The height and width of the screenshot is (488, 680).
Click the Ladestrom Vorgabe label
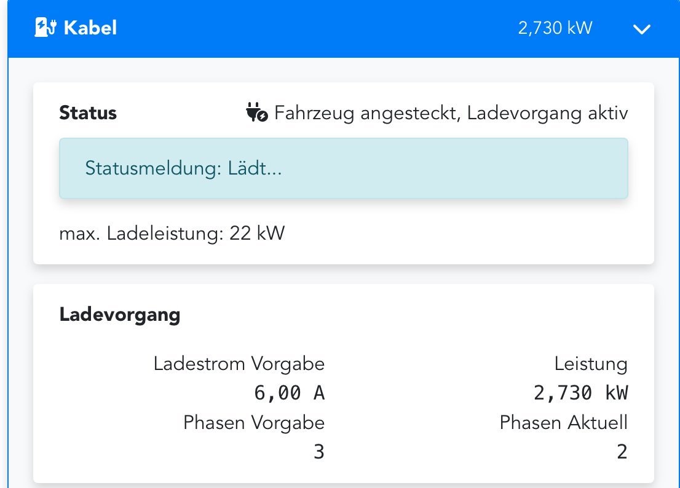pyautogui.click(x=239, y=364)
